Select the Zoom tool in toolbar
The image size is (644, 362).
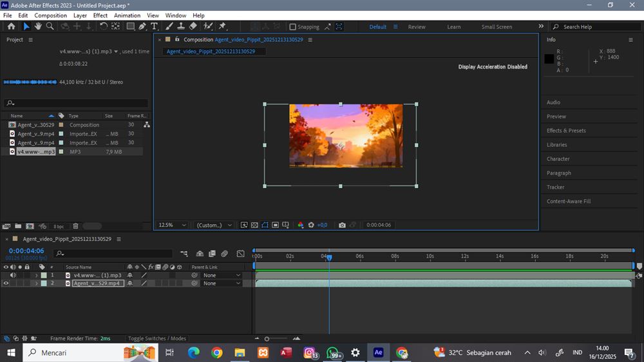50,26
